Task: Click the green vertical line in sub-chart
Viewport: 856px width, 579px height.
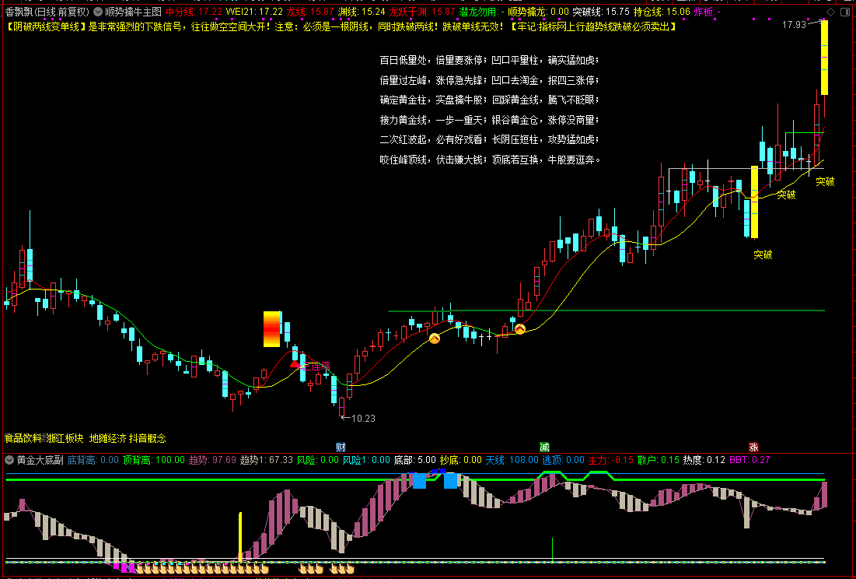Action: click(x=553, y=549)
